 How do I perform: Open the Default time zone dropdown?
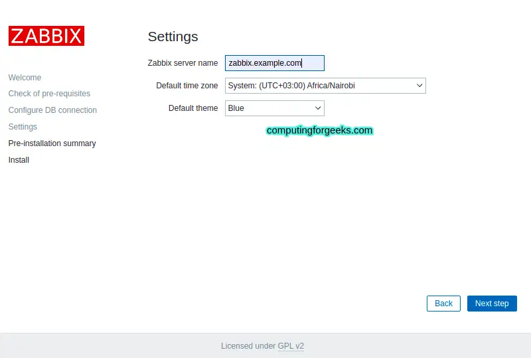tap(325, 86)
